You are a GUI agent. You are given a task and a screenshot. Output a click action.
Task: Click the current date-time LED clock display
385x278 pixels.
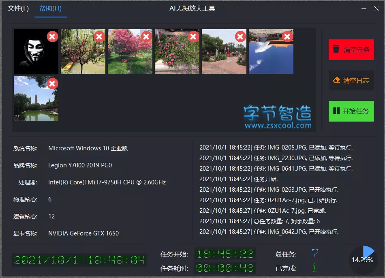click(79, 260)
